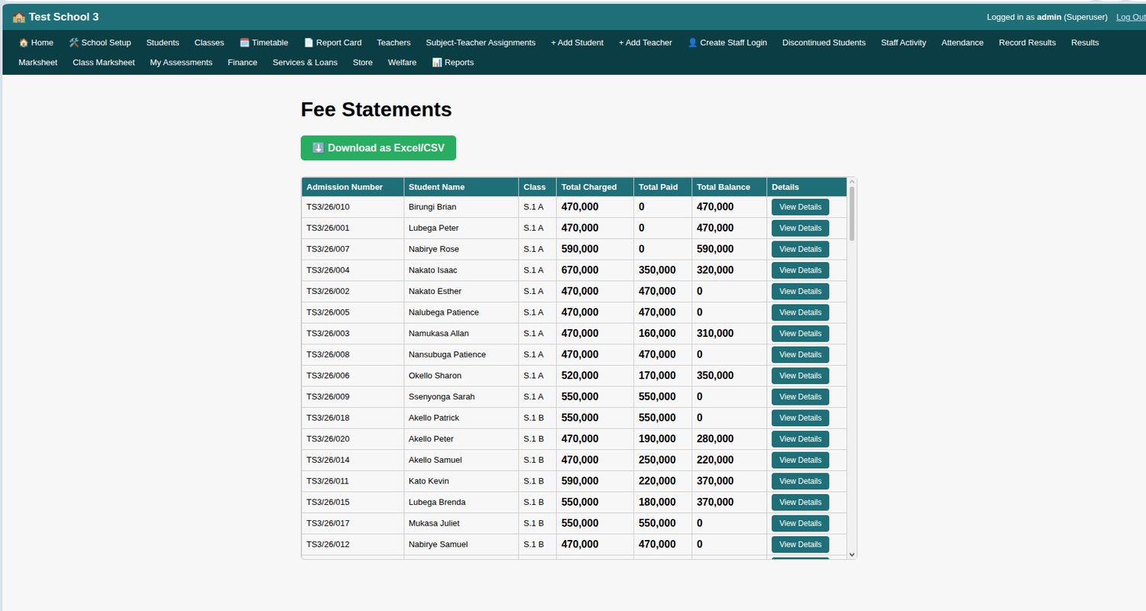Click the table's scroll down arrow

pos(852,554)
